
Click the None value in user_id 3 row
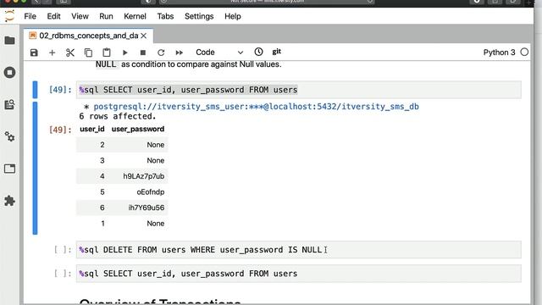pos(156,160)
